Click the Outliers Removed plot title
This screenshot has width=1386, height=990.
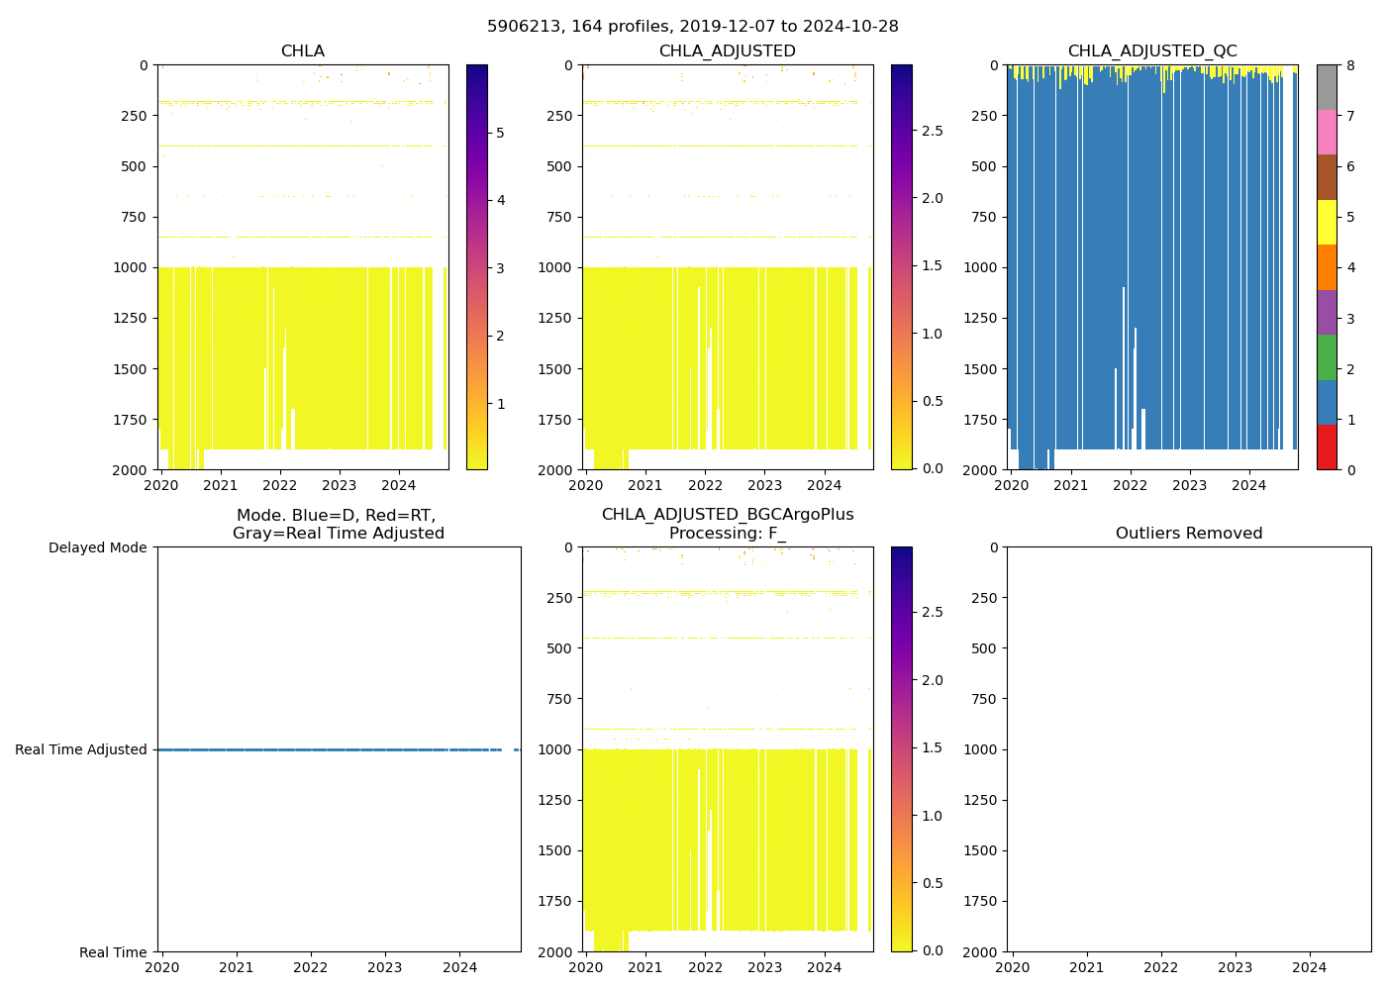(x=1188, y=534)
